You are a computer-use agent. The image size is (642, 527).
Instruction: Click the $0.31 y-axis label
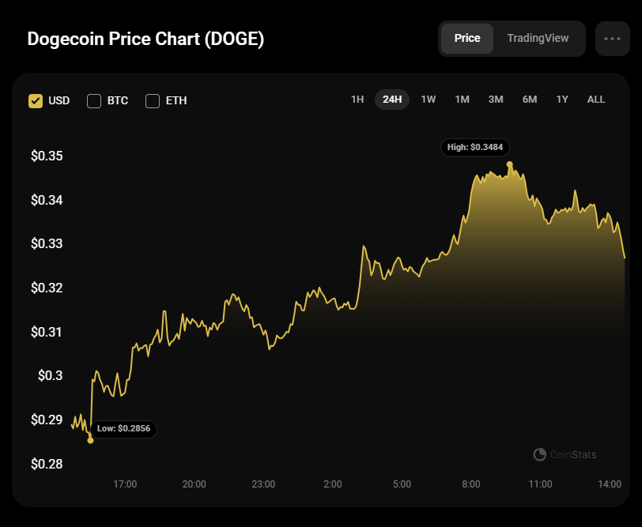(x=47, y=332)
